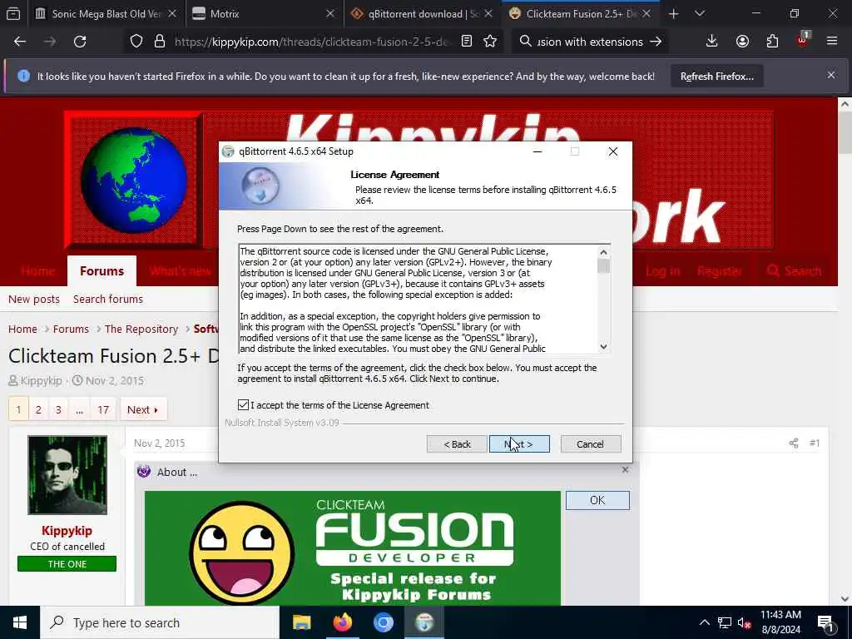Screen dimensions: 852x639
Task: View site security padlock info
Action: [159, 42]
